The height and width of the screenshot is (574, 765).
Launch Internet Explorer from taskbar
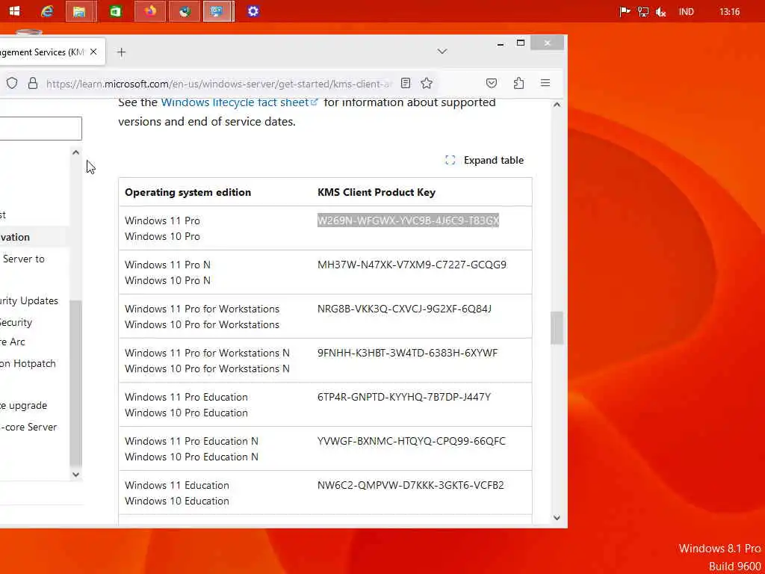click(47, 11)
